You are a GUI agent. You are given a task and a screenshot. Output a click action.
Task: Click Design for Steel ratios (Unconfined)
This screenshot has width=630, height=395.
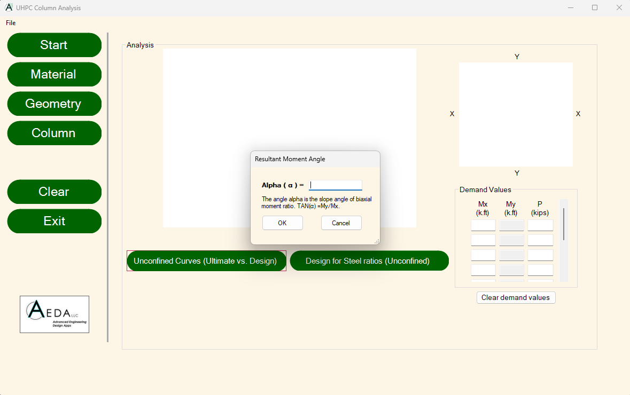(x=369, y=261)
